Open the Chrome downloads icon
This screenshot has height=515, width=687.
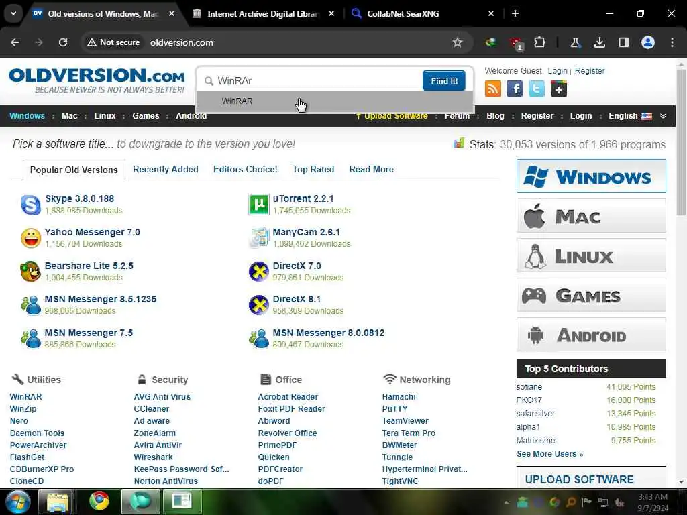[599, 42]
